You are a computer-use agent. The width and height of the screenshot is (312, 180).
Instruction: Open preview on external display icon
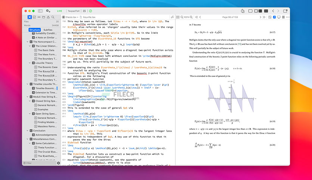click(279, 17)
